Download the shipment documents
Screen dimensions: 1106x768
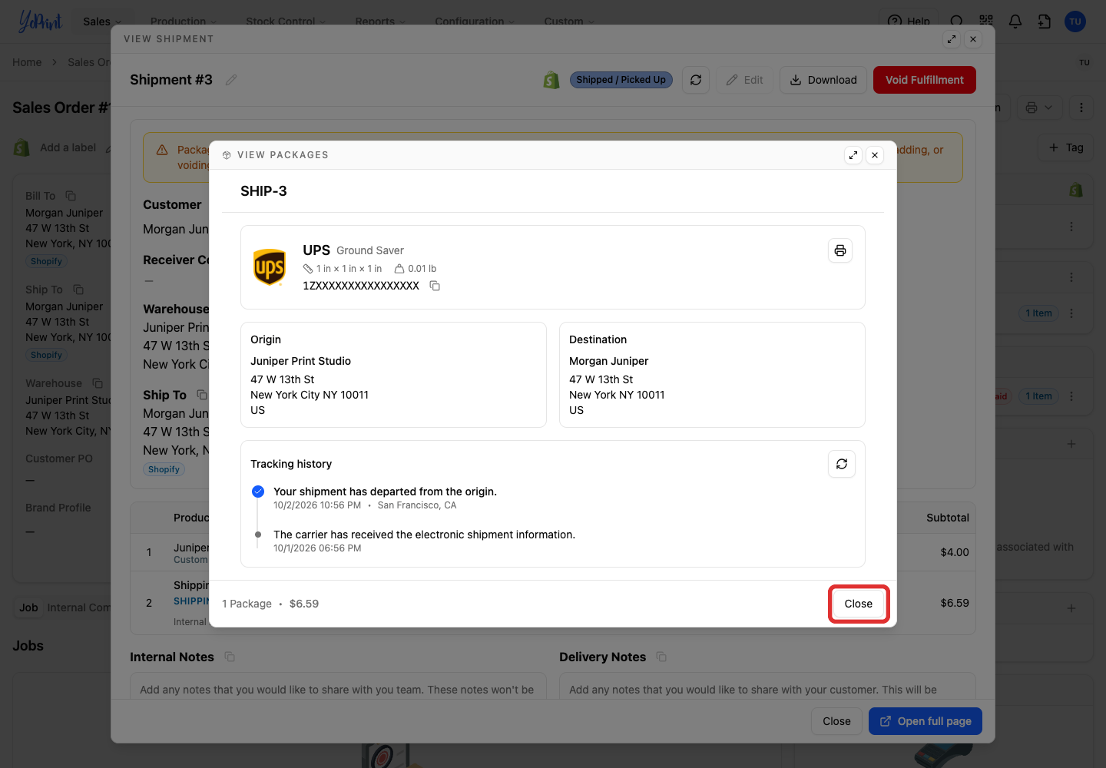point(823,80)
